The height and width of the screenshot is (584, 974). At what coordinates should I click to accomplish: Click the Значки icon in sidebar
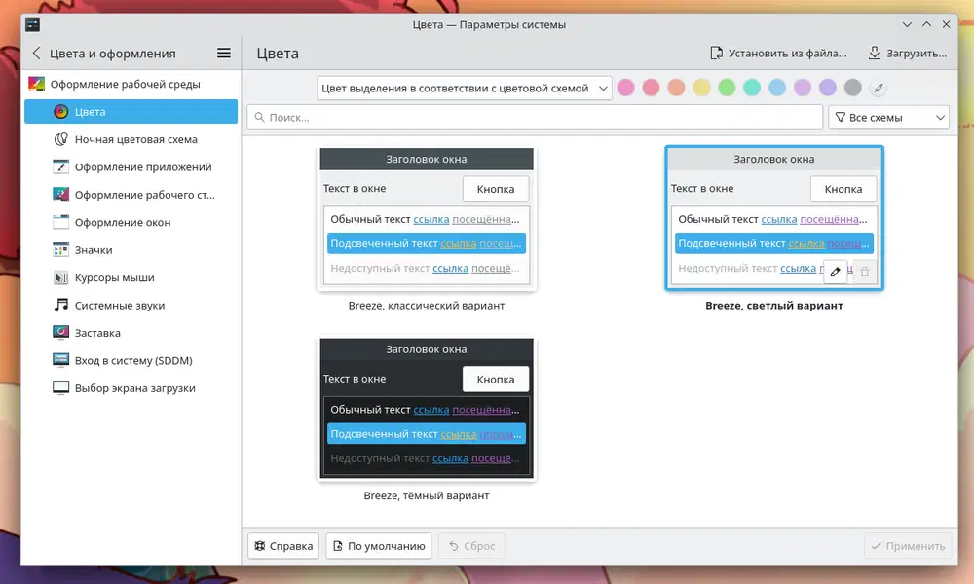(60, 250)
